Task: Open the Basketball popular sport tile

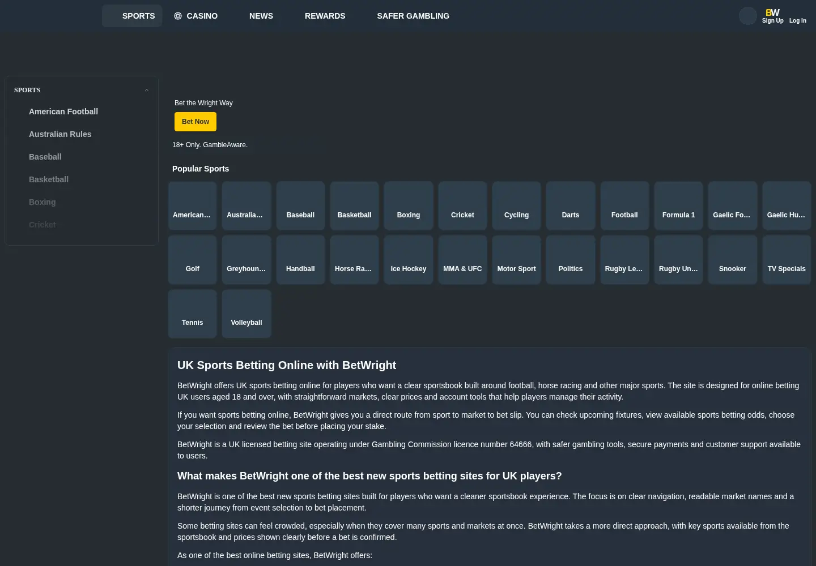Action: pos(354,205)
